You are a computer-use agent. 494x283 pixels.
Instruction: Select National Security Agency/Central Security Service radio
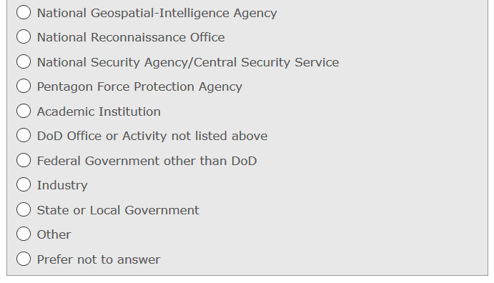[x=24, y=61]
